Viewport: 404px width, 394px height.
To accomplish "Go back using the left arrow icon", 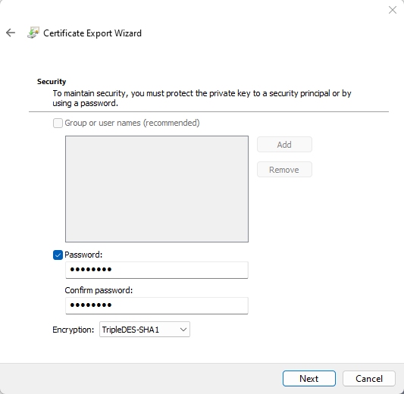I will [x=11, y=33].
